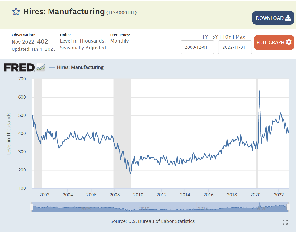
Task: Click the left handle of range slider
Action: pyautogui.click(x=31, y=207)
